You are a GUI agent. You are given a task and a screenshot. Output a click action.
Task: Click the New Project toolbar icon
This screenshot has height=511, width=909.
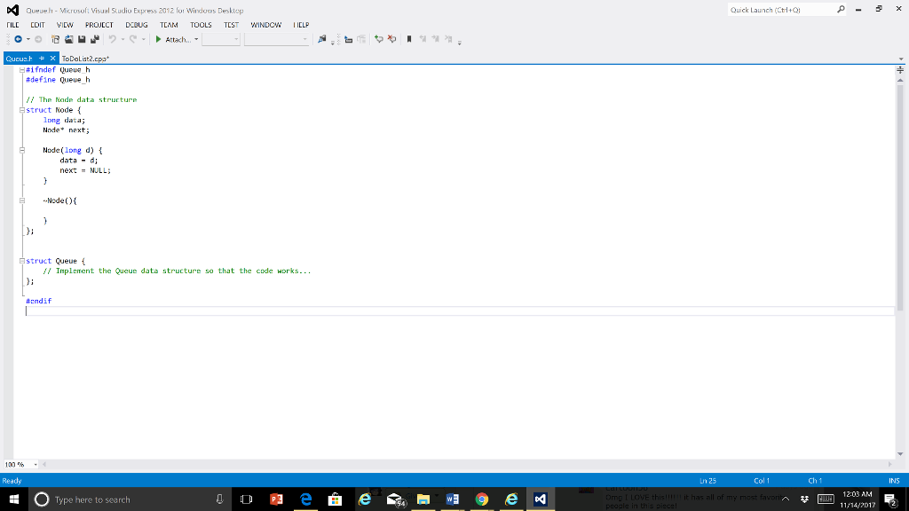(55, 39)
